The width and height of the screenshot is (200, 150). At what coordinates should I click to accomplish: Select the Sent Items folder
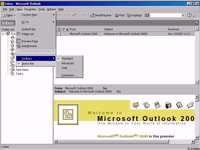click(22, 70)
